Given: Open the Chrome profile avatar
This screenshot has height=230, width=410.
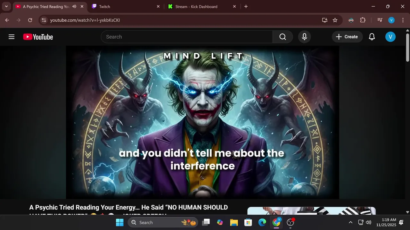Looking at the screenshot, I should pos(391,20).
